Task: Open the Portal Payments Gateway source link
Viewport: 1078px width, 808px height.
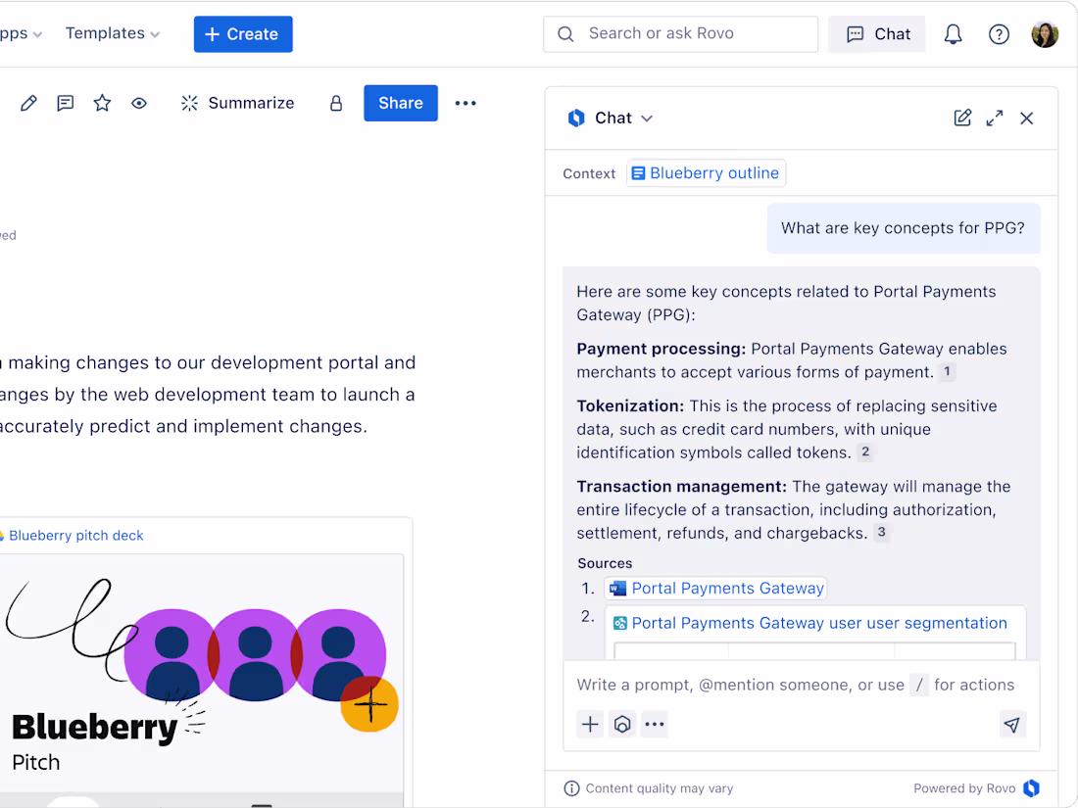Action: [727, 588]
